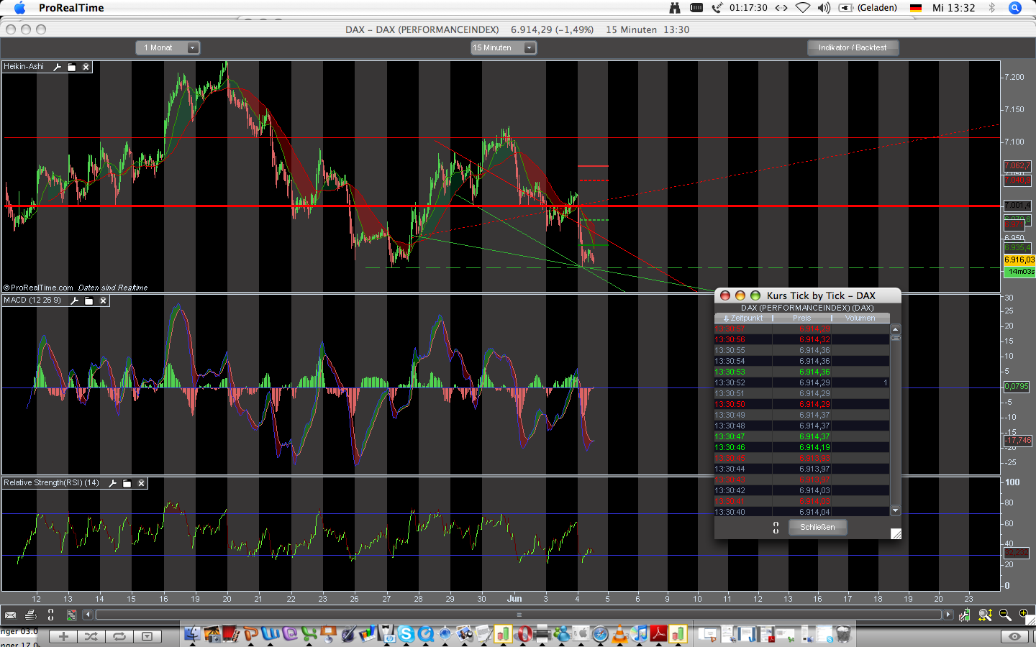The width and height of the screenshot is (1036, 647).
Task: Click the MACD panel folder icon
Action: pyautogui.click(x=89, y=300)
